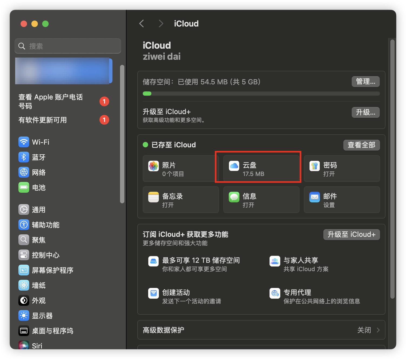This screenshot has width=406, height=359.
Task: Click the Bluetooth (蓝牙) sidebar icon
Action: point(24,157)
